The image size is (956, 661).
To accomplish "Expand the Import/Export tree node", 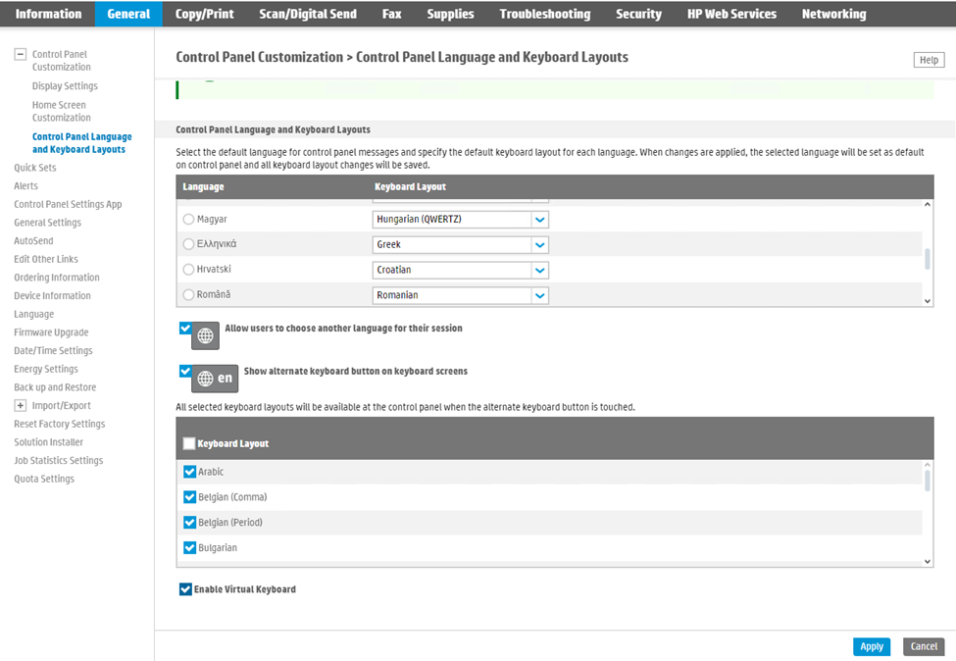I will (x=20, y=405).
